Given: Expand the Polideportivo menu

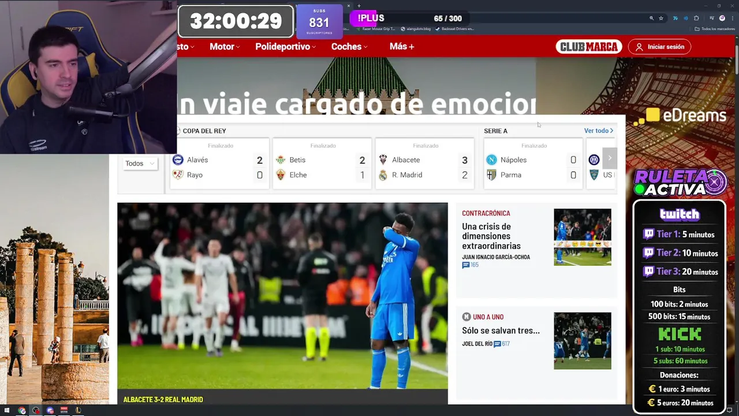Looking at the screenshot, I should click(x=285, y=47).
